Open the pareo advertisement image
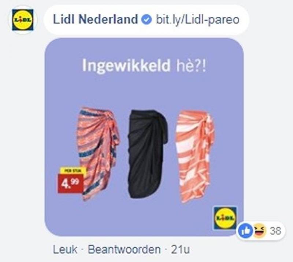The height and width of the screenshot is (262, 293). (144, 137)
